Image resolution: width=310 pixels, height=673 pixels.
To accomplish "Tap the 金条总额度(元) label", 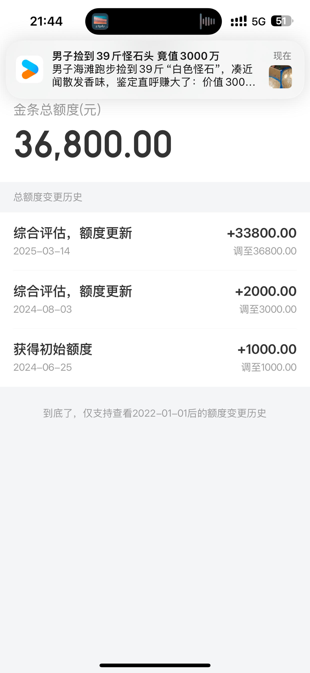I will pyautogui.click(x=57, y=110).
